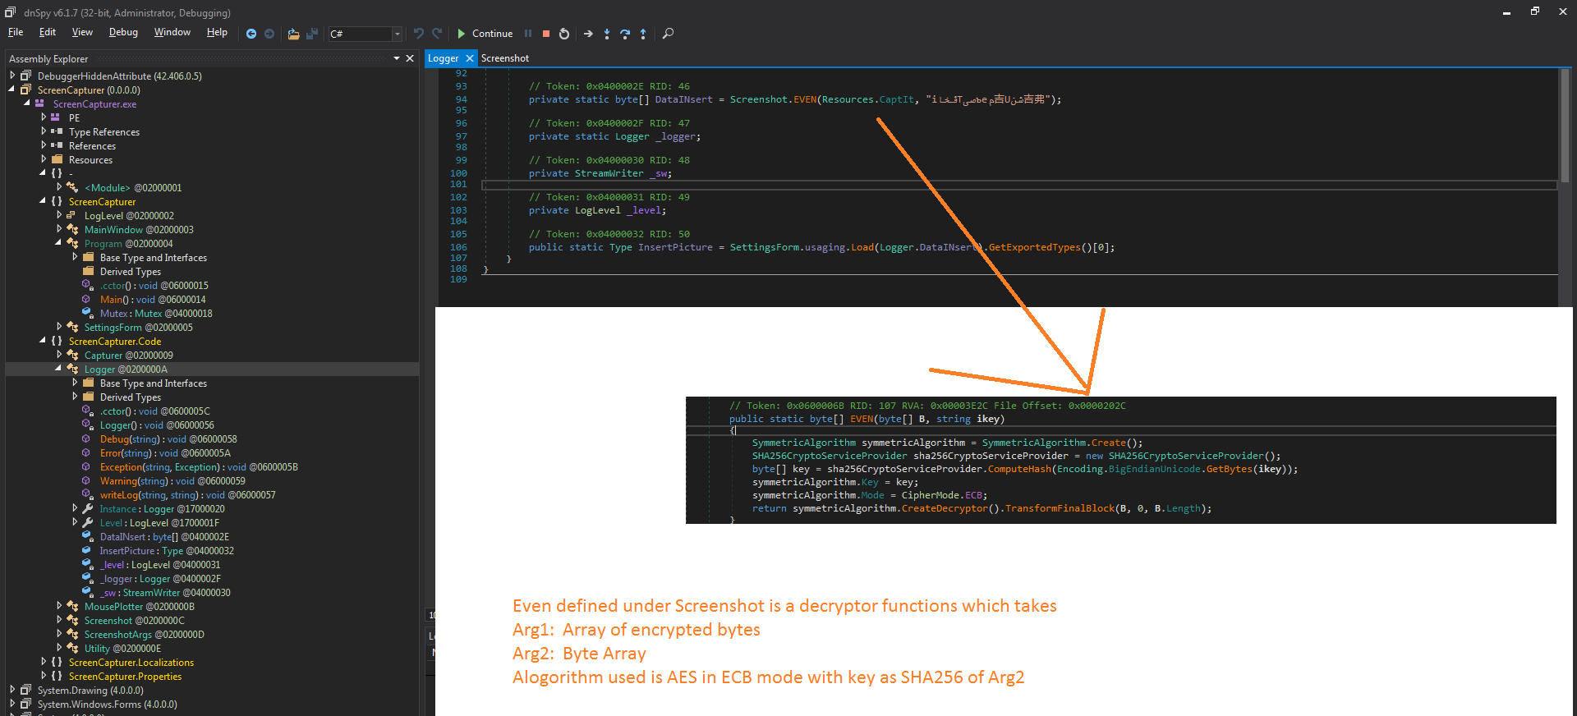Screen dimensions: 1577x716
Task: Click the Step Over icon
Action: tap(625, 34)
